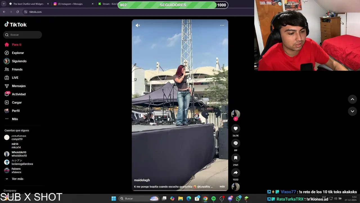360x203 pixels.
Task: Open followed account lucianogallardova
Action: click(22, 162)
